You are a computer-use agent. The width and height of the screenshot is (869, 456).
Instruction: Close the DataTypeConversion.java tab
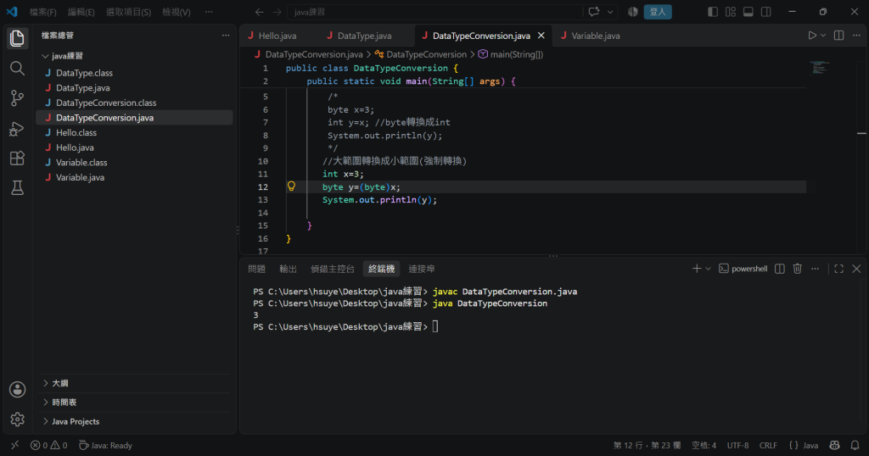[541, 36]
